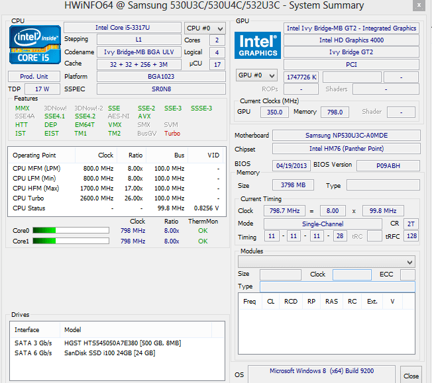Image resolution: width=432 pixels, height=383 pixels.
Task: Click the P09ABH BIOS version value
Action: (388, 165)
